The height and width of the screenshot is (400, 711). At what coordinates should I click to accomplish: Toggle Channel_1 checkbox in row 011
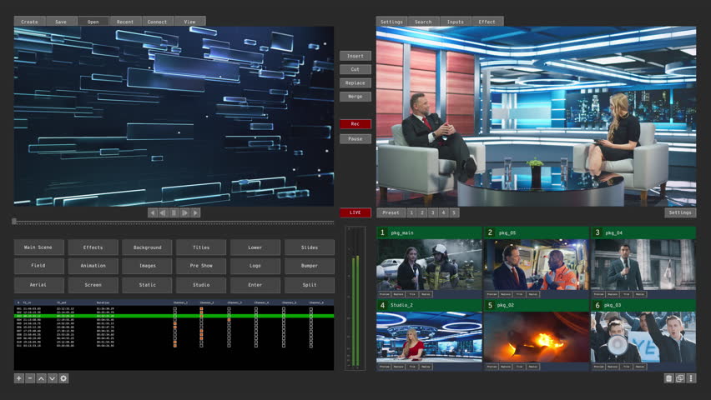[175, 345]
